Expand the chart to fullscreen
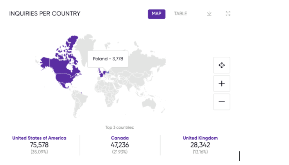The width and height of the screenshot is (289, 165). [x=228, y=14]
